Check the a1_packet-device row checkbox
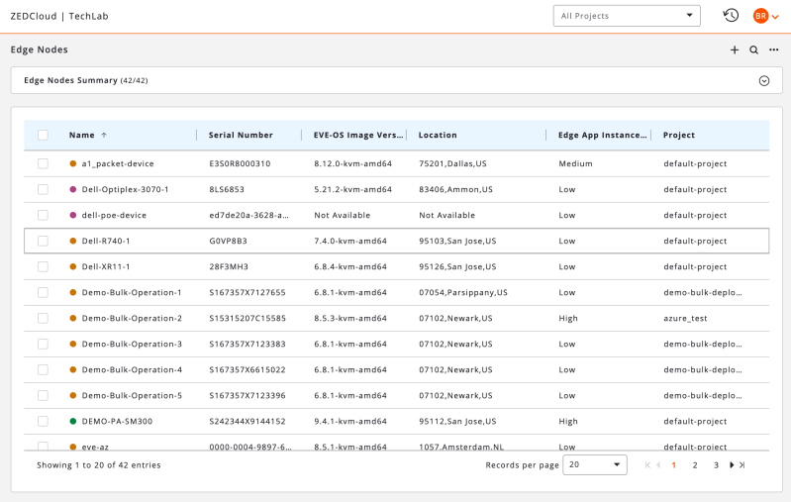 tap(43, 163)
